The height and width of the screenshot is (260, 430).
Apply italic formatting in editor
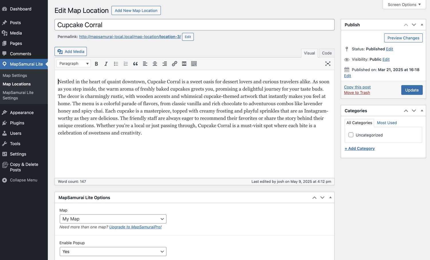click(106, 64)
